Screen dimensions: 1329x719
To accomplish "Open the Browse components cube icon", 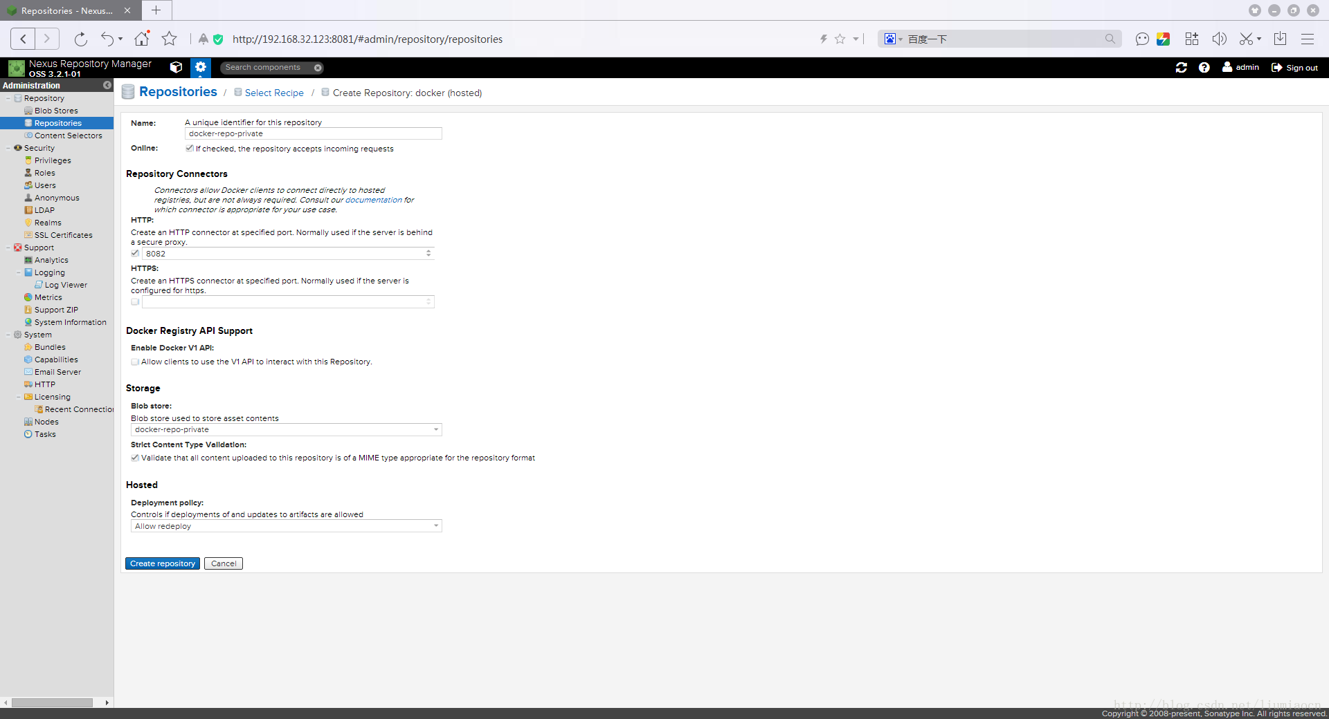I will tap(176, 67).
